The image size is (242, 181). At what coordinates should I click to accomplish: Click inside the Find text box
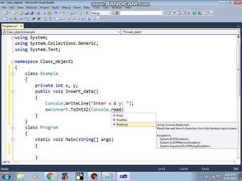(x=140, y=13)
